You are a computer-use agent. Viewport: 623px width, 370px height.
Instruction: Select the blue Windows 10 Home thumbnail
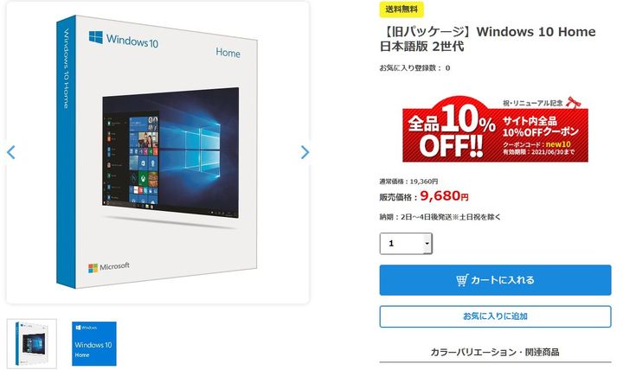pos(94,343)
